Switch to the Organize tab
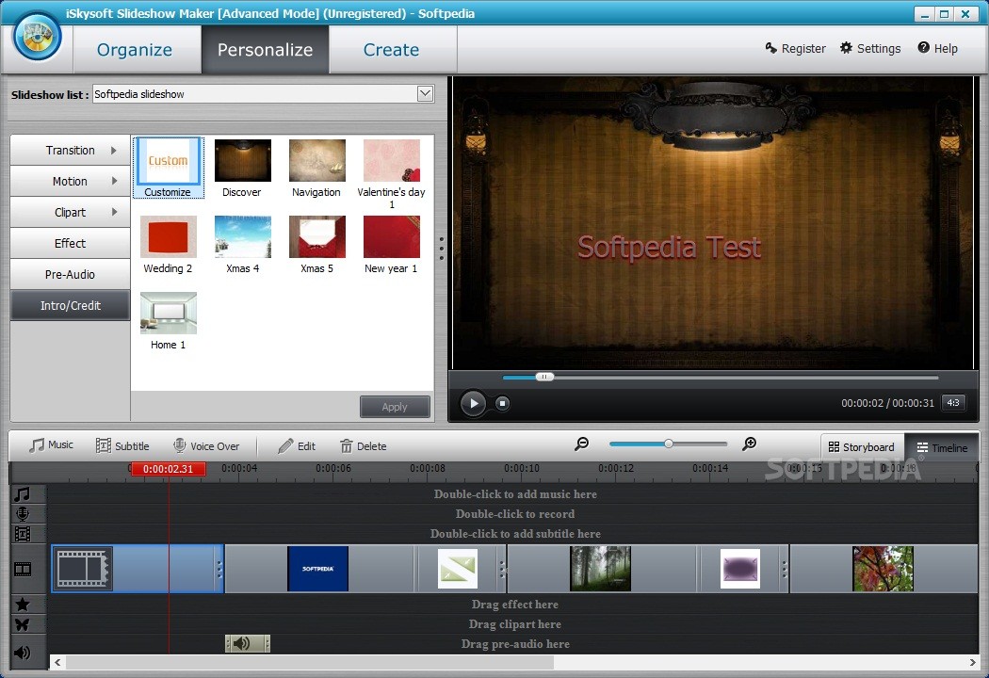Image resolution: width=989 pixels, height=678 pixels. coord(135,50)
